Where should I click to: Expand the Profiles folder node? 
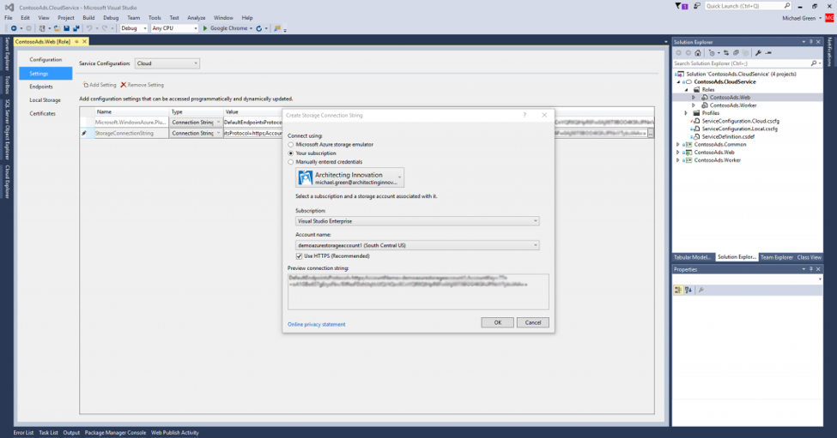686,113
